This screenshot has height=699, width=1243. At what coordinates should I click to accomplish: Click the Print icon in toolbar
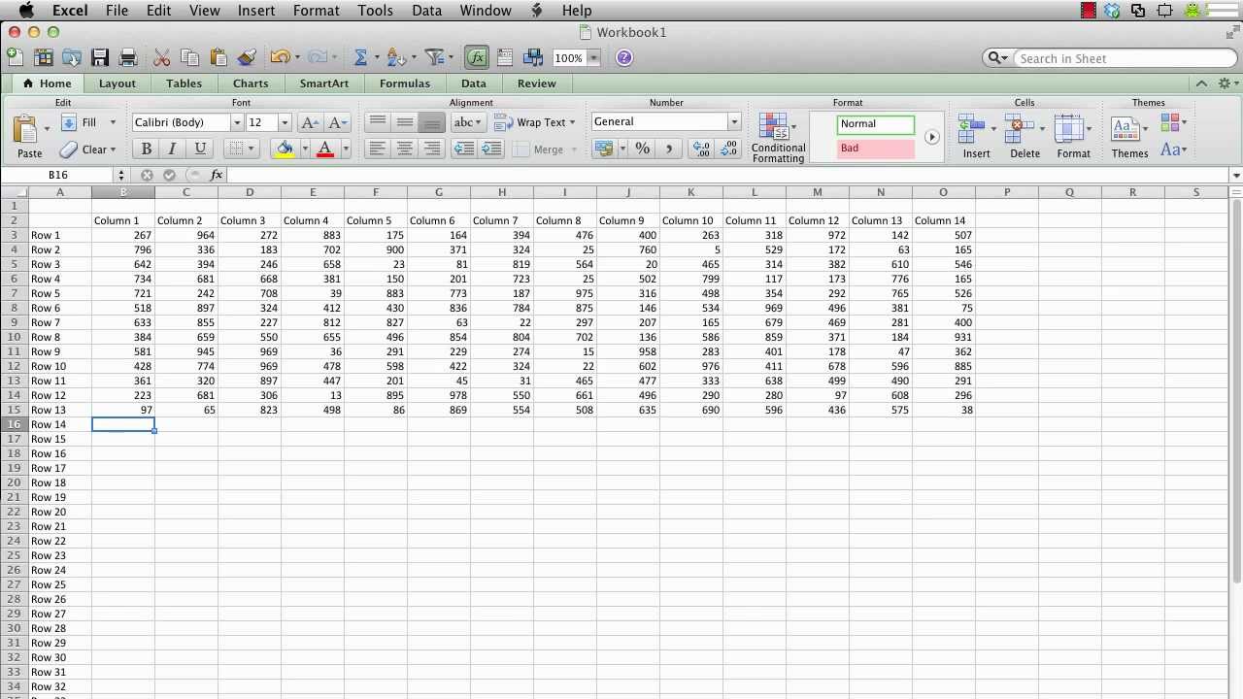127,58
